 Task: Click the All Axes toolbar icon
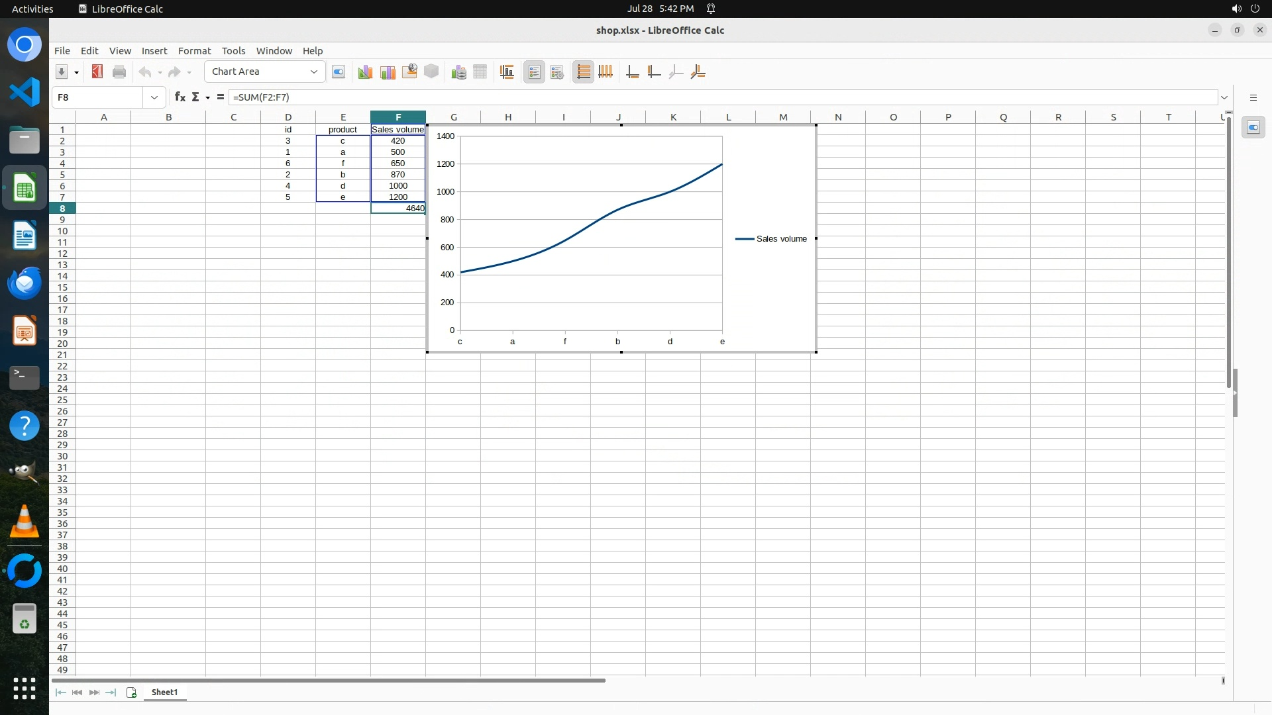(698, 72)
